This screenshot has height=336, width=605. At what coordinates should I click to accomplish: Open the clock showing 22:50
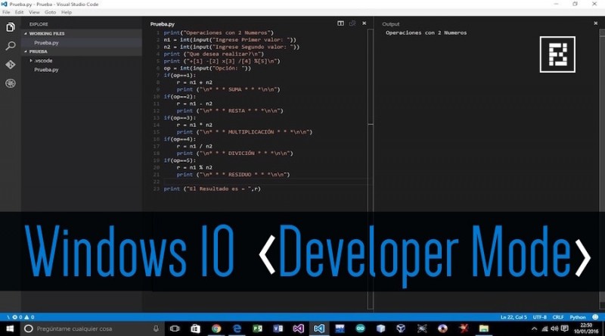coord(586,328)
